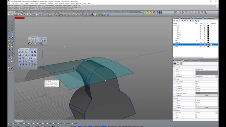Toggle the Cen osnap checkbox
The height and width of the screenshot is (127, 226).
(x=29, y=123)
